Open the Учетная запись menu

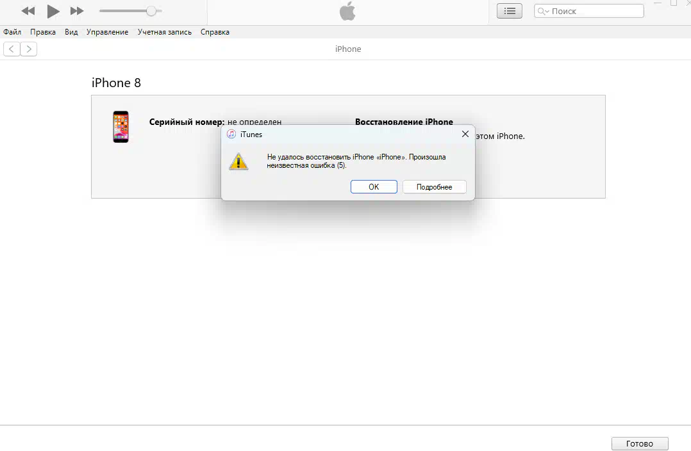tap(164, 32)
